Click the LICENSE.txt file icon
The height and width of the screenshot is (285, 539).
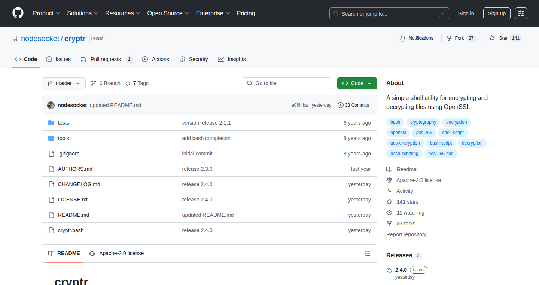tap(51, 200)
